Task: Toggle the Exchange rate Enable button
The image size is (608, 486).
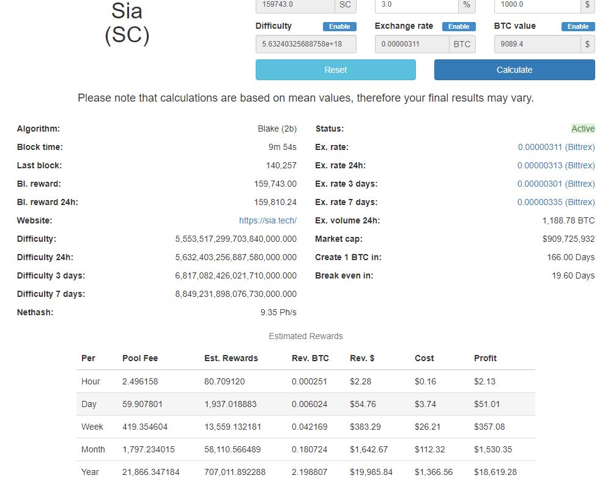Action: (x=459, y=26)
